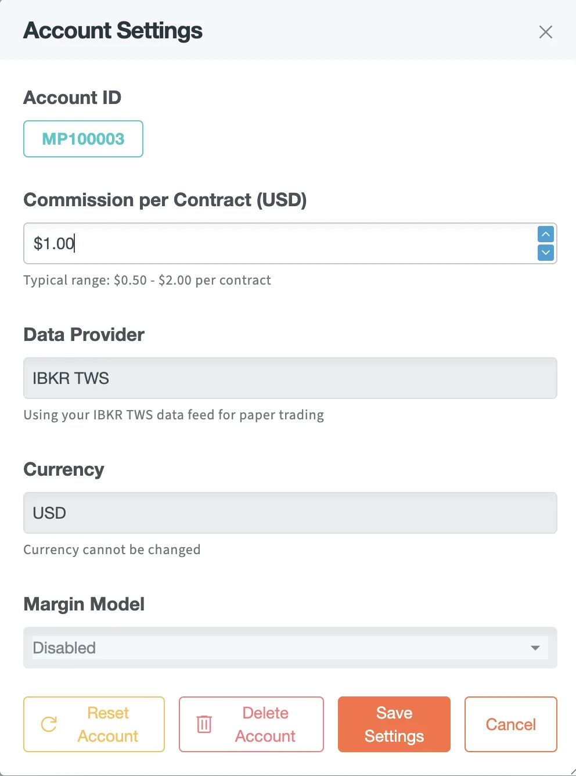Screen dimensions: 576x776
Task: Click the down arrow to decrease commission
Action: [x=545, y=253]
